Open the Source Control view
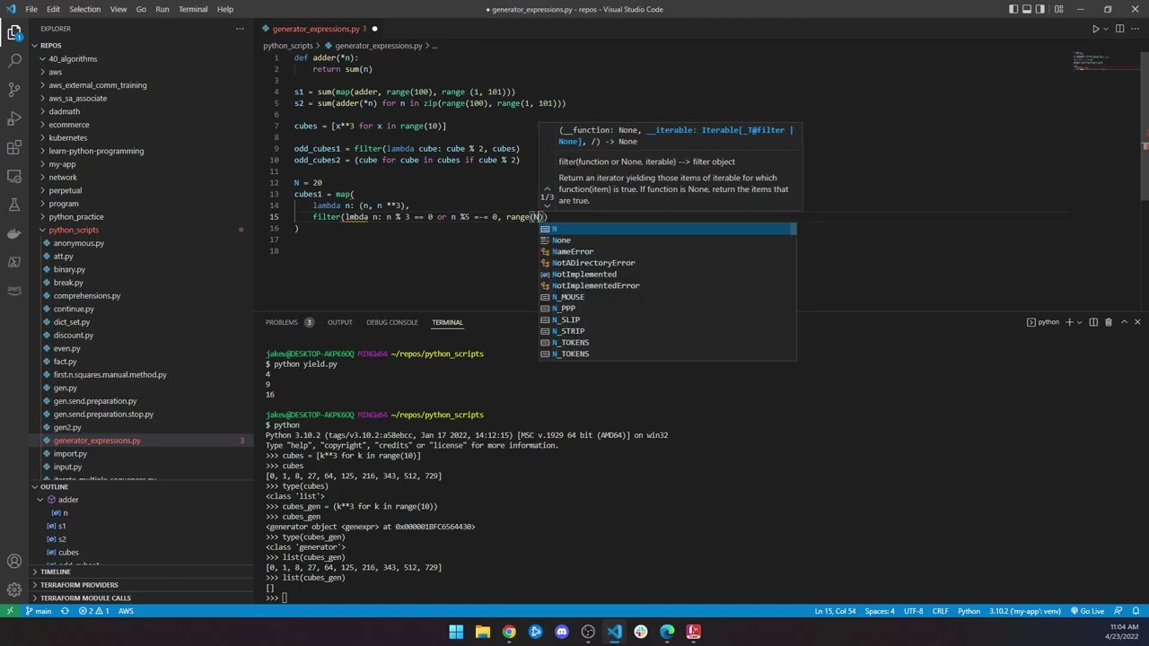Viewport: 1149px width, 646px height. click(x=14, y=90)
